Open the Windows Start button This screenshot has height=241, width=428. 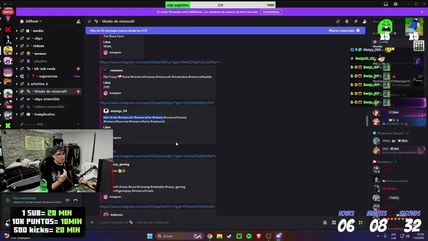150,236
